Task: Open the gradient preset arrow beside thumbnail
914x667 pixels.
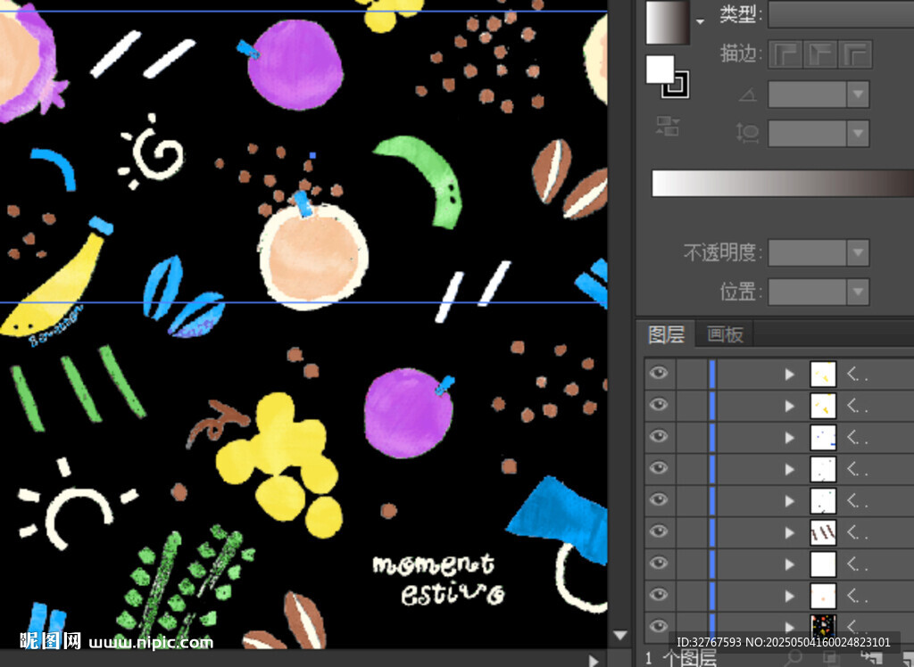Action: click(x=701, y=21)
